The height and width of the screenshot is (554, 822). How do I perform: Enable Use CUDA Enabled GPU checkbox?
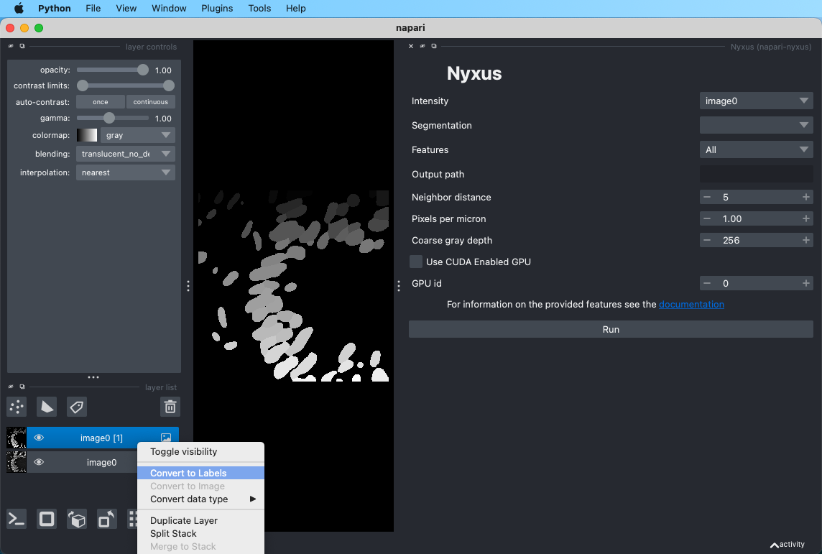pyautogui.click(x=416, y=262)
